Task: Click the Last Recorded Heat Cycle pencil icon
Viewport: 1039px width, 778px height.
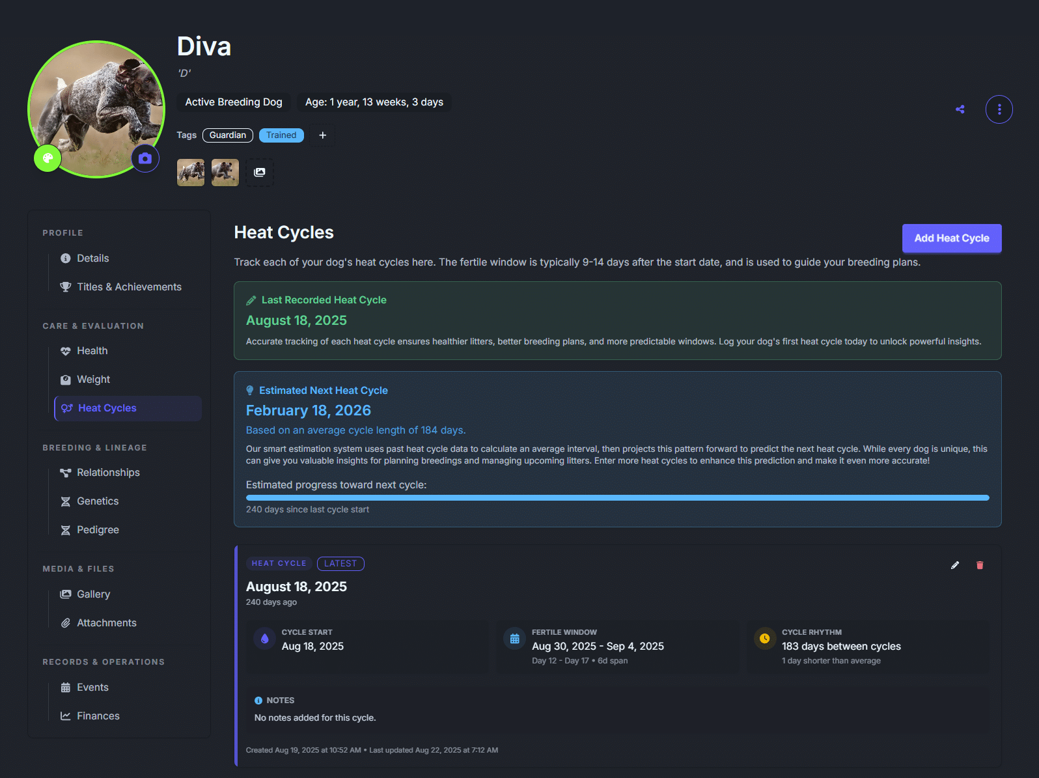Action: 251,300
